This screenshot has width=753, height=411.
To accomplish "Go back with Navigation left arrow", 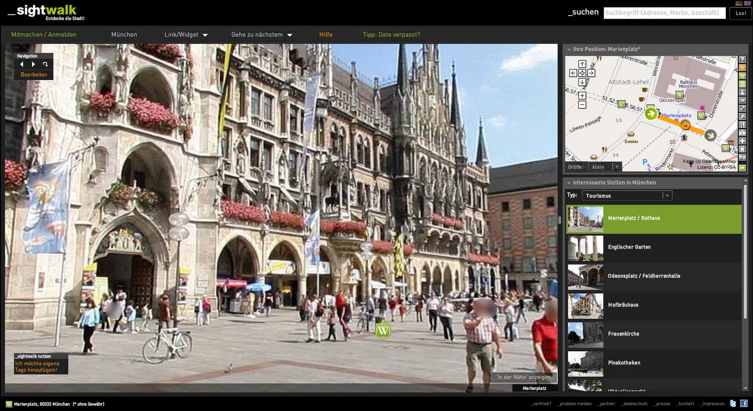I will pyautogui.click(x=22, y=64).
